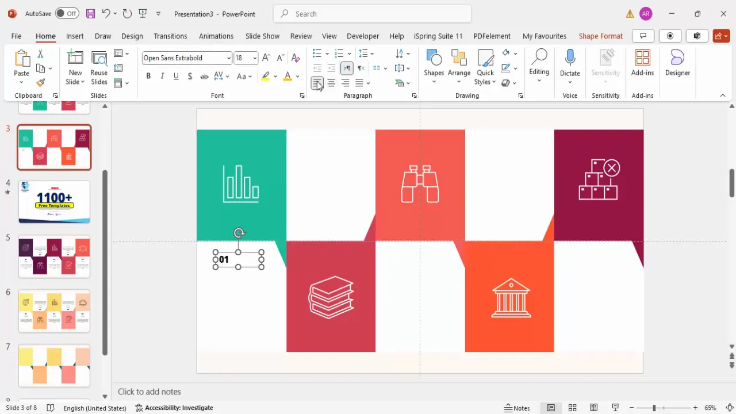The height and width of the screenshot is (414, 736).
Task: Switch to the Insert tab
Action: pos(75,36)
